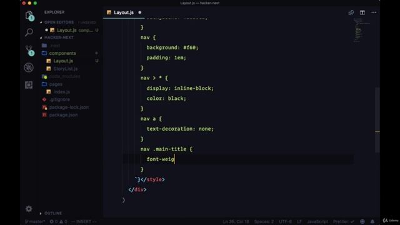
Task: Click the 'nav > * {' selector line
Action: [154, 78]
